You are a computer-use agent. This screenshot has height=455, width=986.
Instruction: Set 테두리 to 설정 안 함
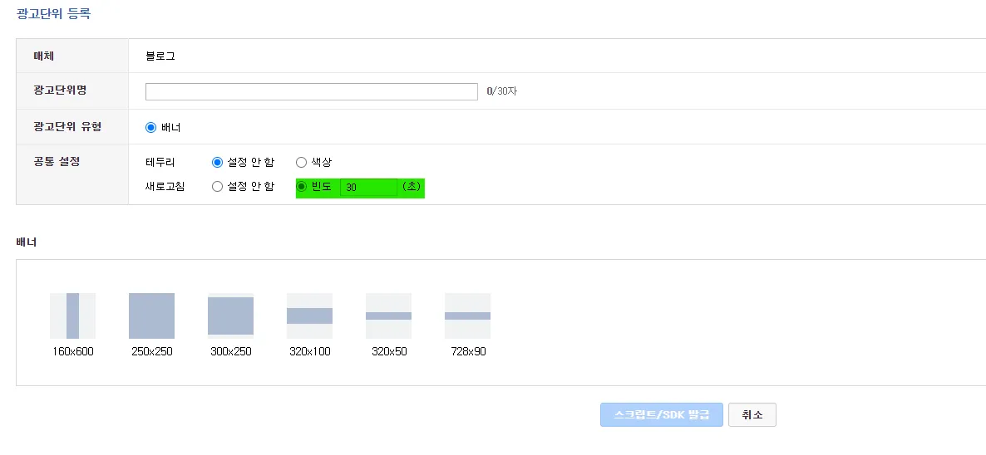[x=218, y=162]
